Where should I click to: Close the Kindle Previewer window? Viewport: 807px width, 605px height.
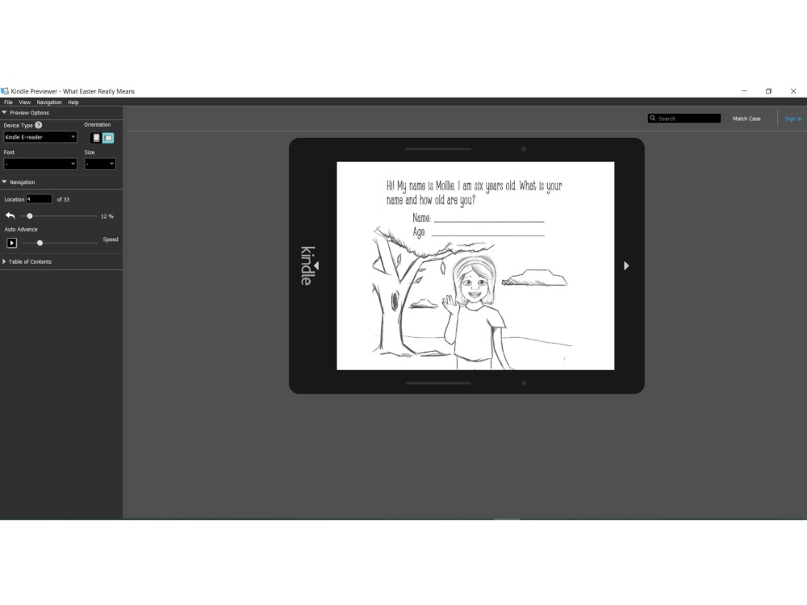pyautogui.click(x=793, y=91)
